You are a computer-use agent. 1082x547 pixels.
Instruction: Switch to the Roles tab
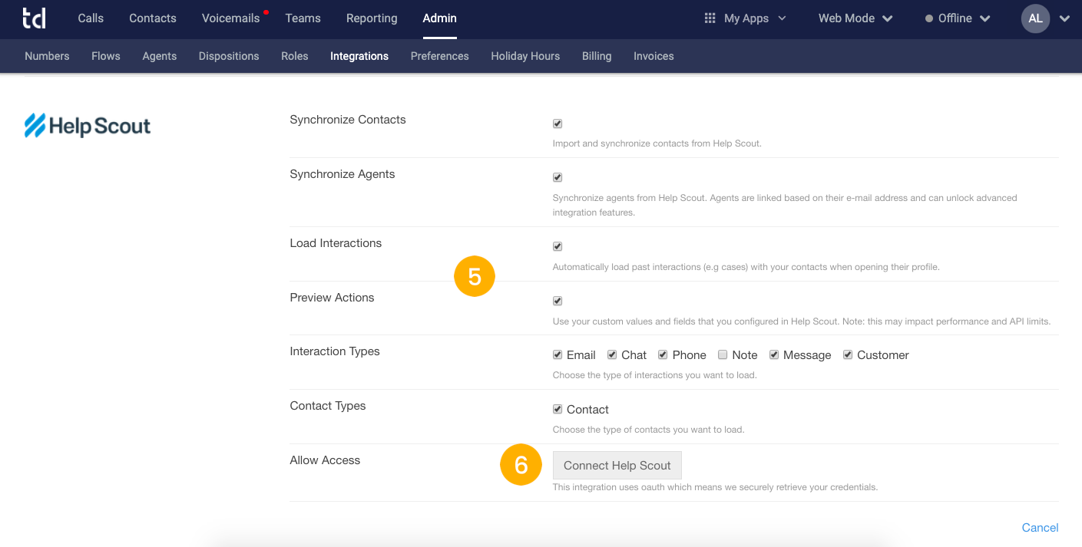point(295,56)
